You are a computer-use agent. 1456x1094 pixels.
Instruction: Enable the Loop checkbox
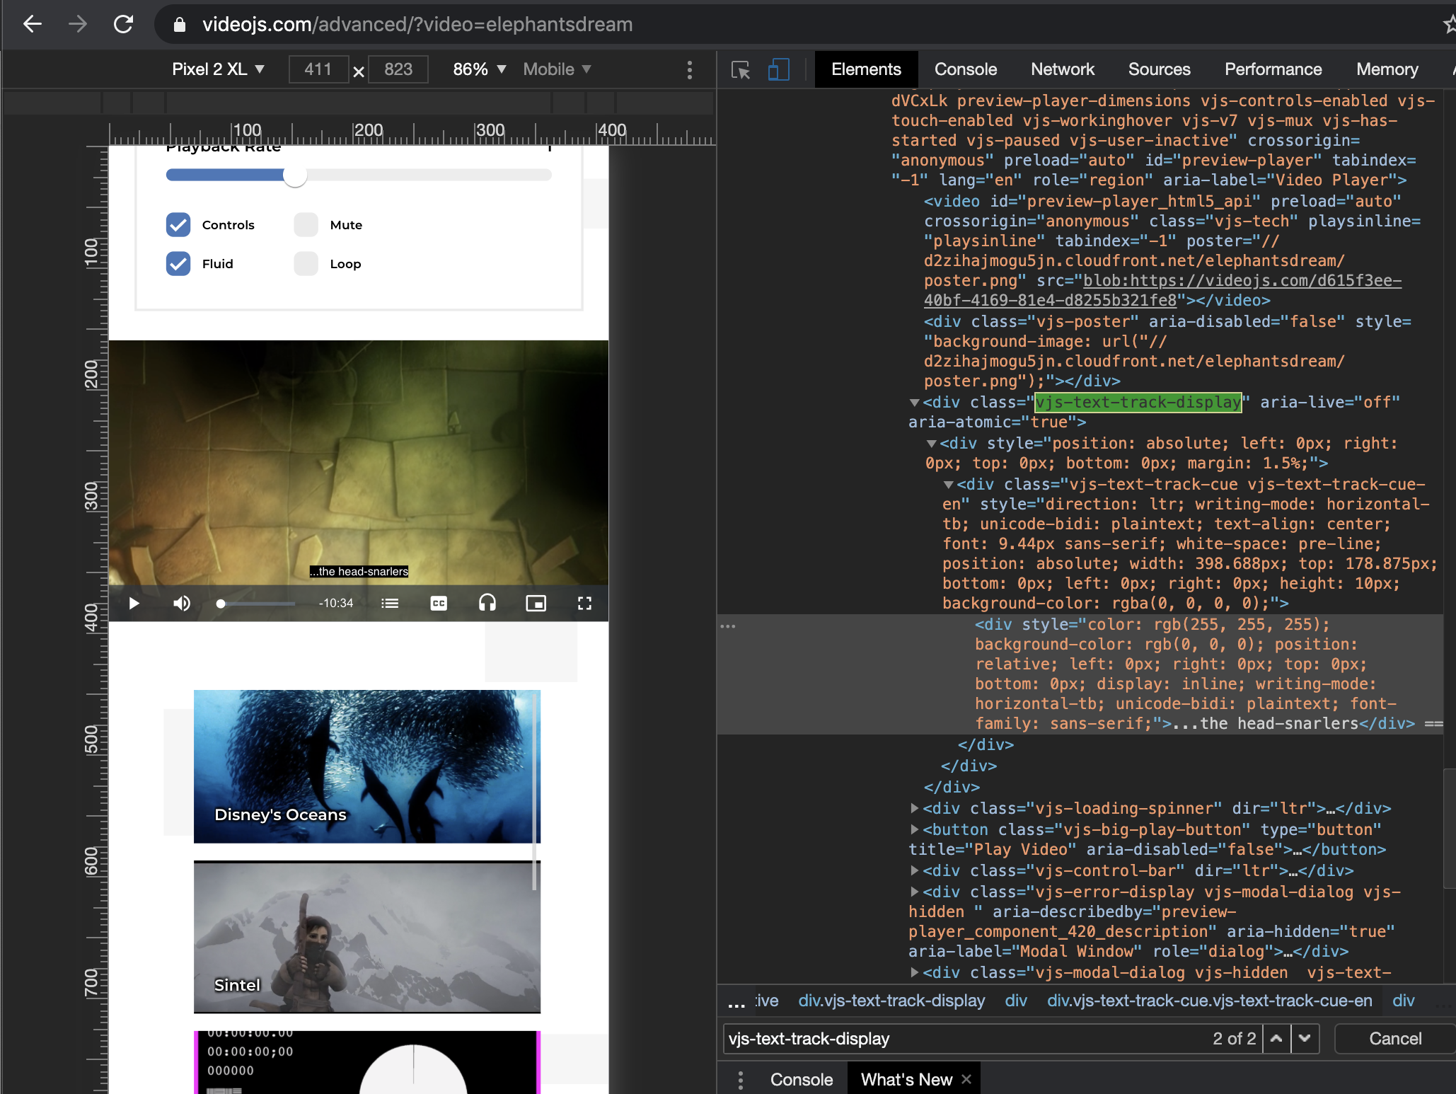[306, 263]
